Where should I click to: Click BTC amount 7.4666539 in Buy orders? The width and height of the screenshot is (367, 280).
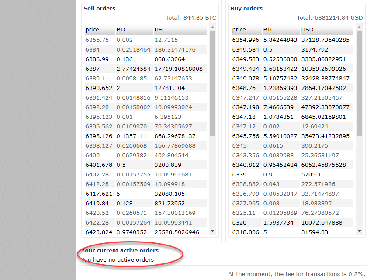coord(278,107)
